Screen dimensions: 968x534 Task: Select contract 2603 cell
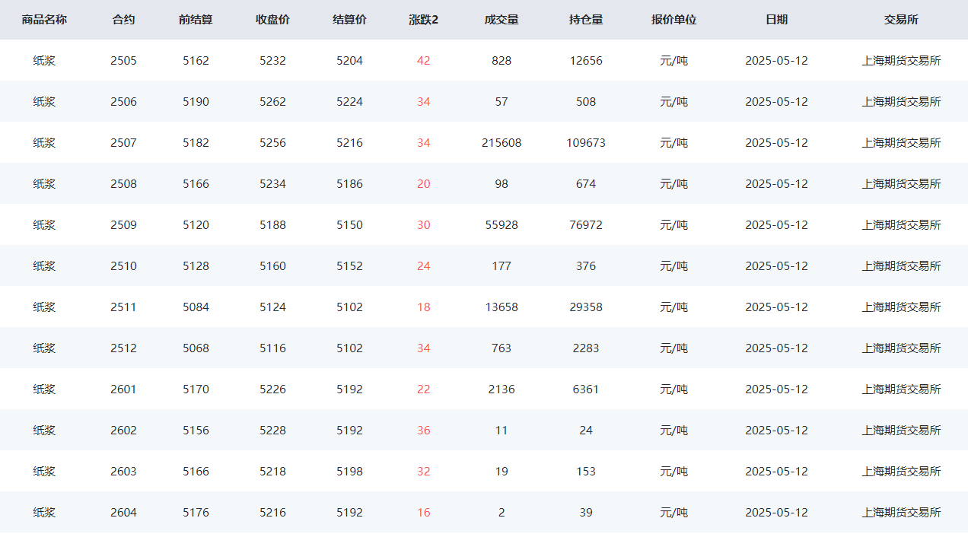(123, 472)
